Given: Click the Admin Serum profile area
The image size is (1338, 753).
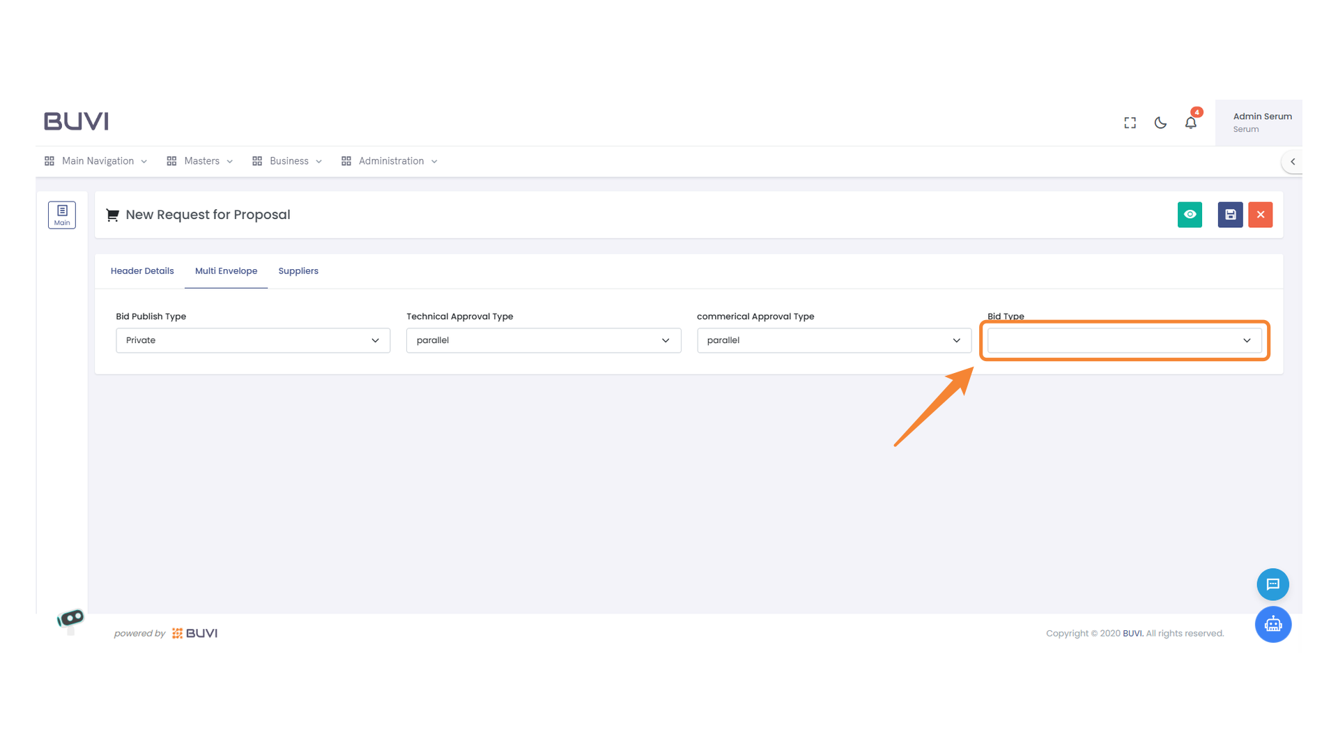Looking at the screenshot, I should (1261, 122).
